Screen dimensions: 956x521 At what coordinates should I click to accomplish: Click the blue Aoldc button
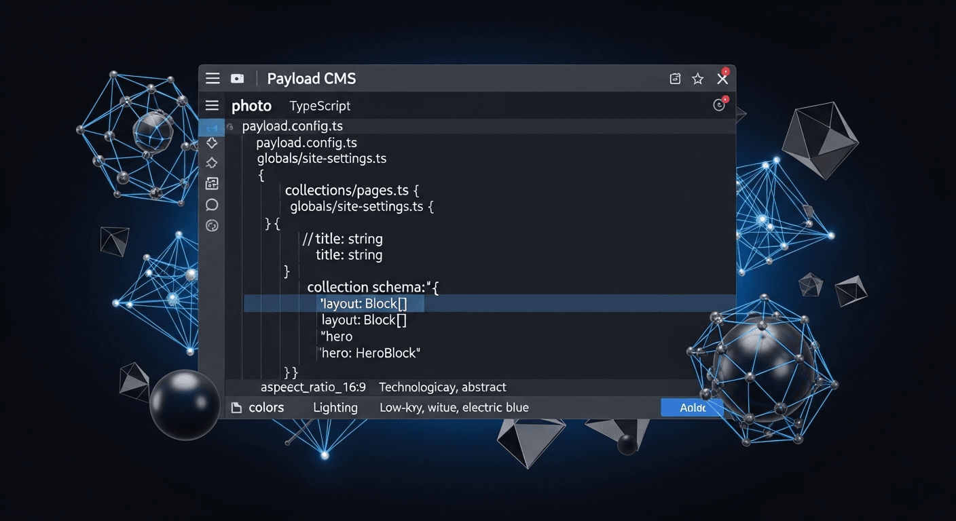pyautogui.click(x=692, y=408)
